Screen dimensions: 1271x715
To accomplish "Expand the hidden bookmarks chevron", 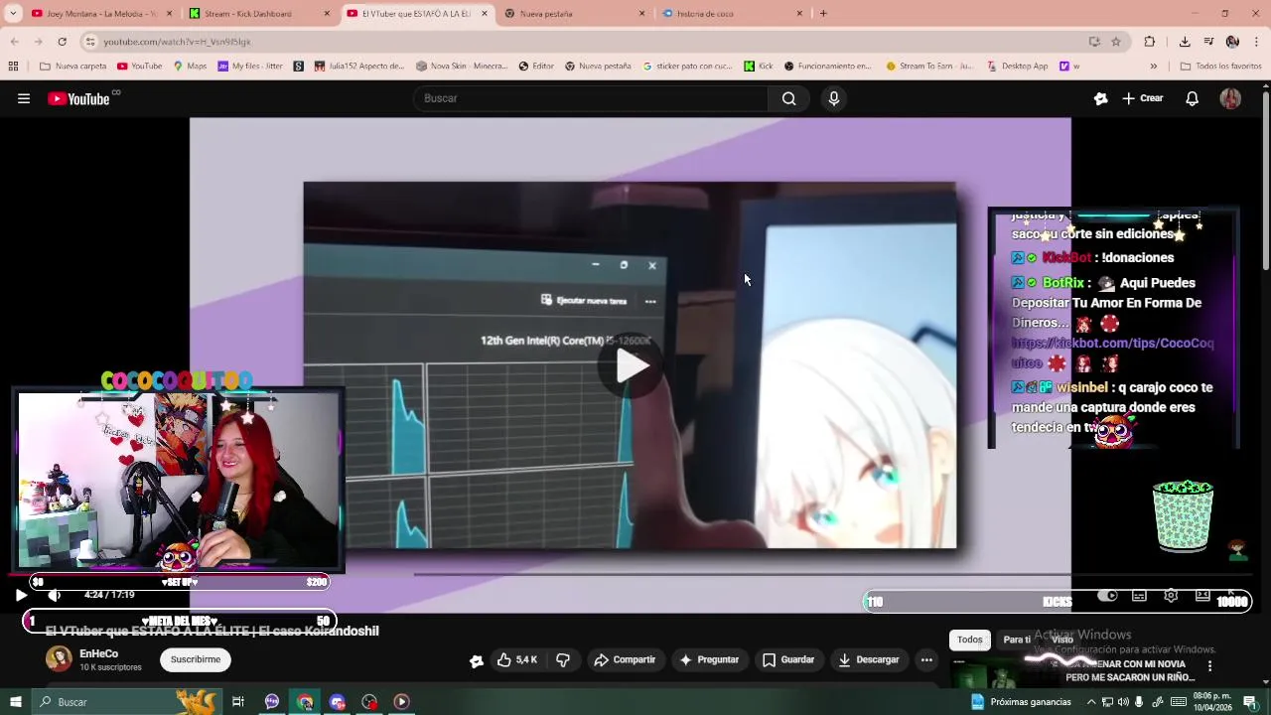I will (1153, 67).
